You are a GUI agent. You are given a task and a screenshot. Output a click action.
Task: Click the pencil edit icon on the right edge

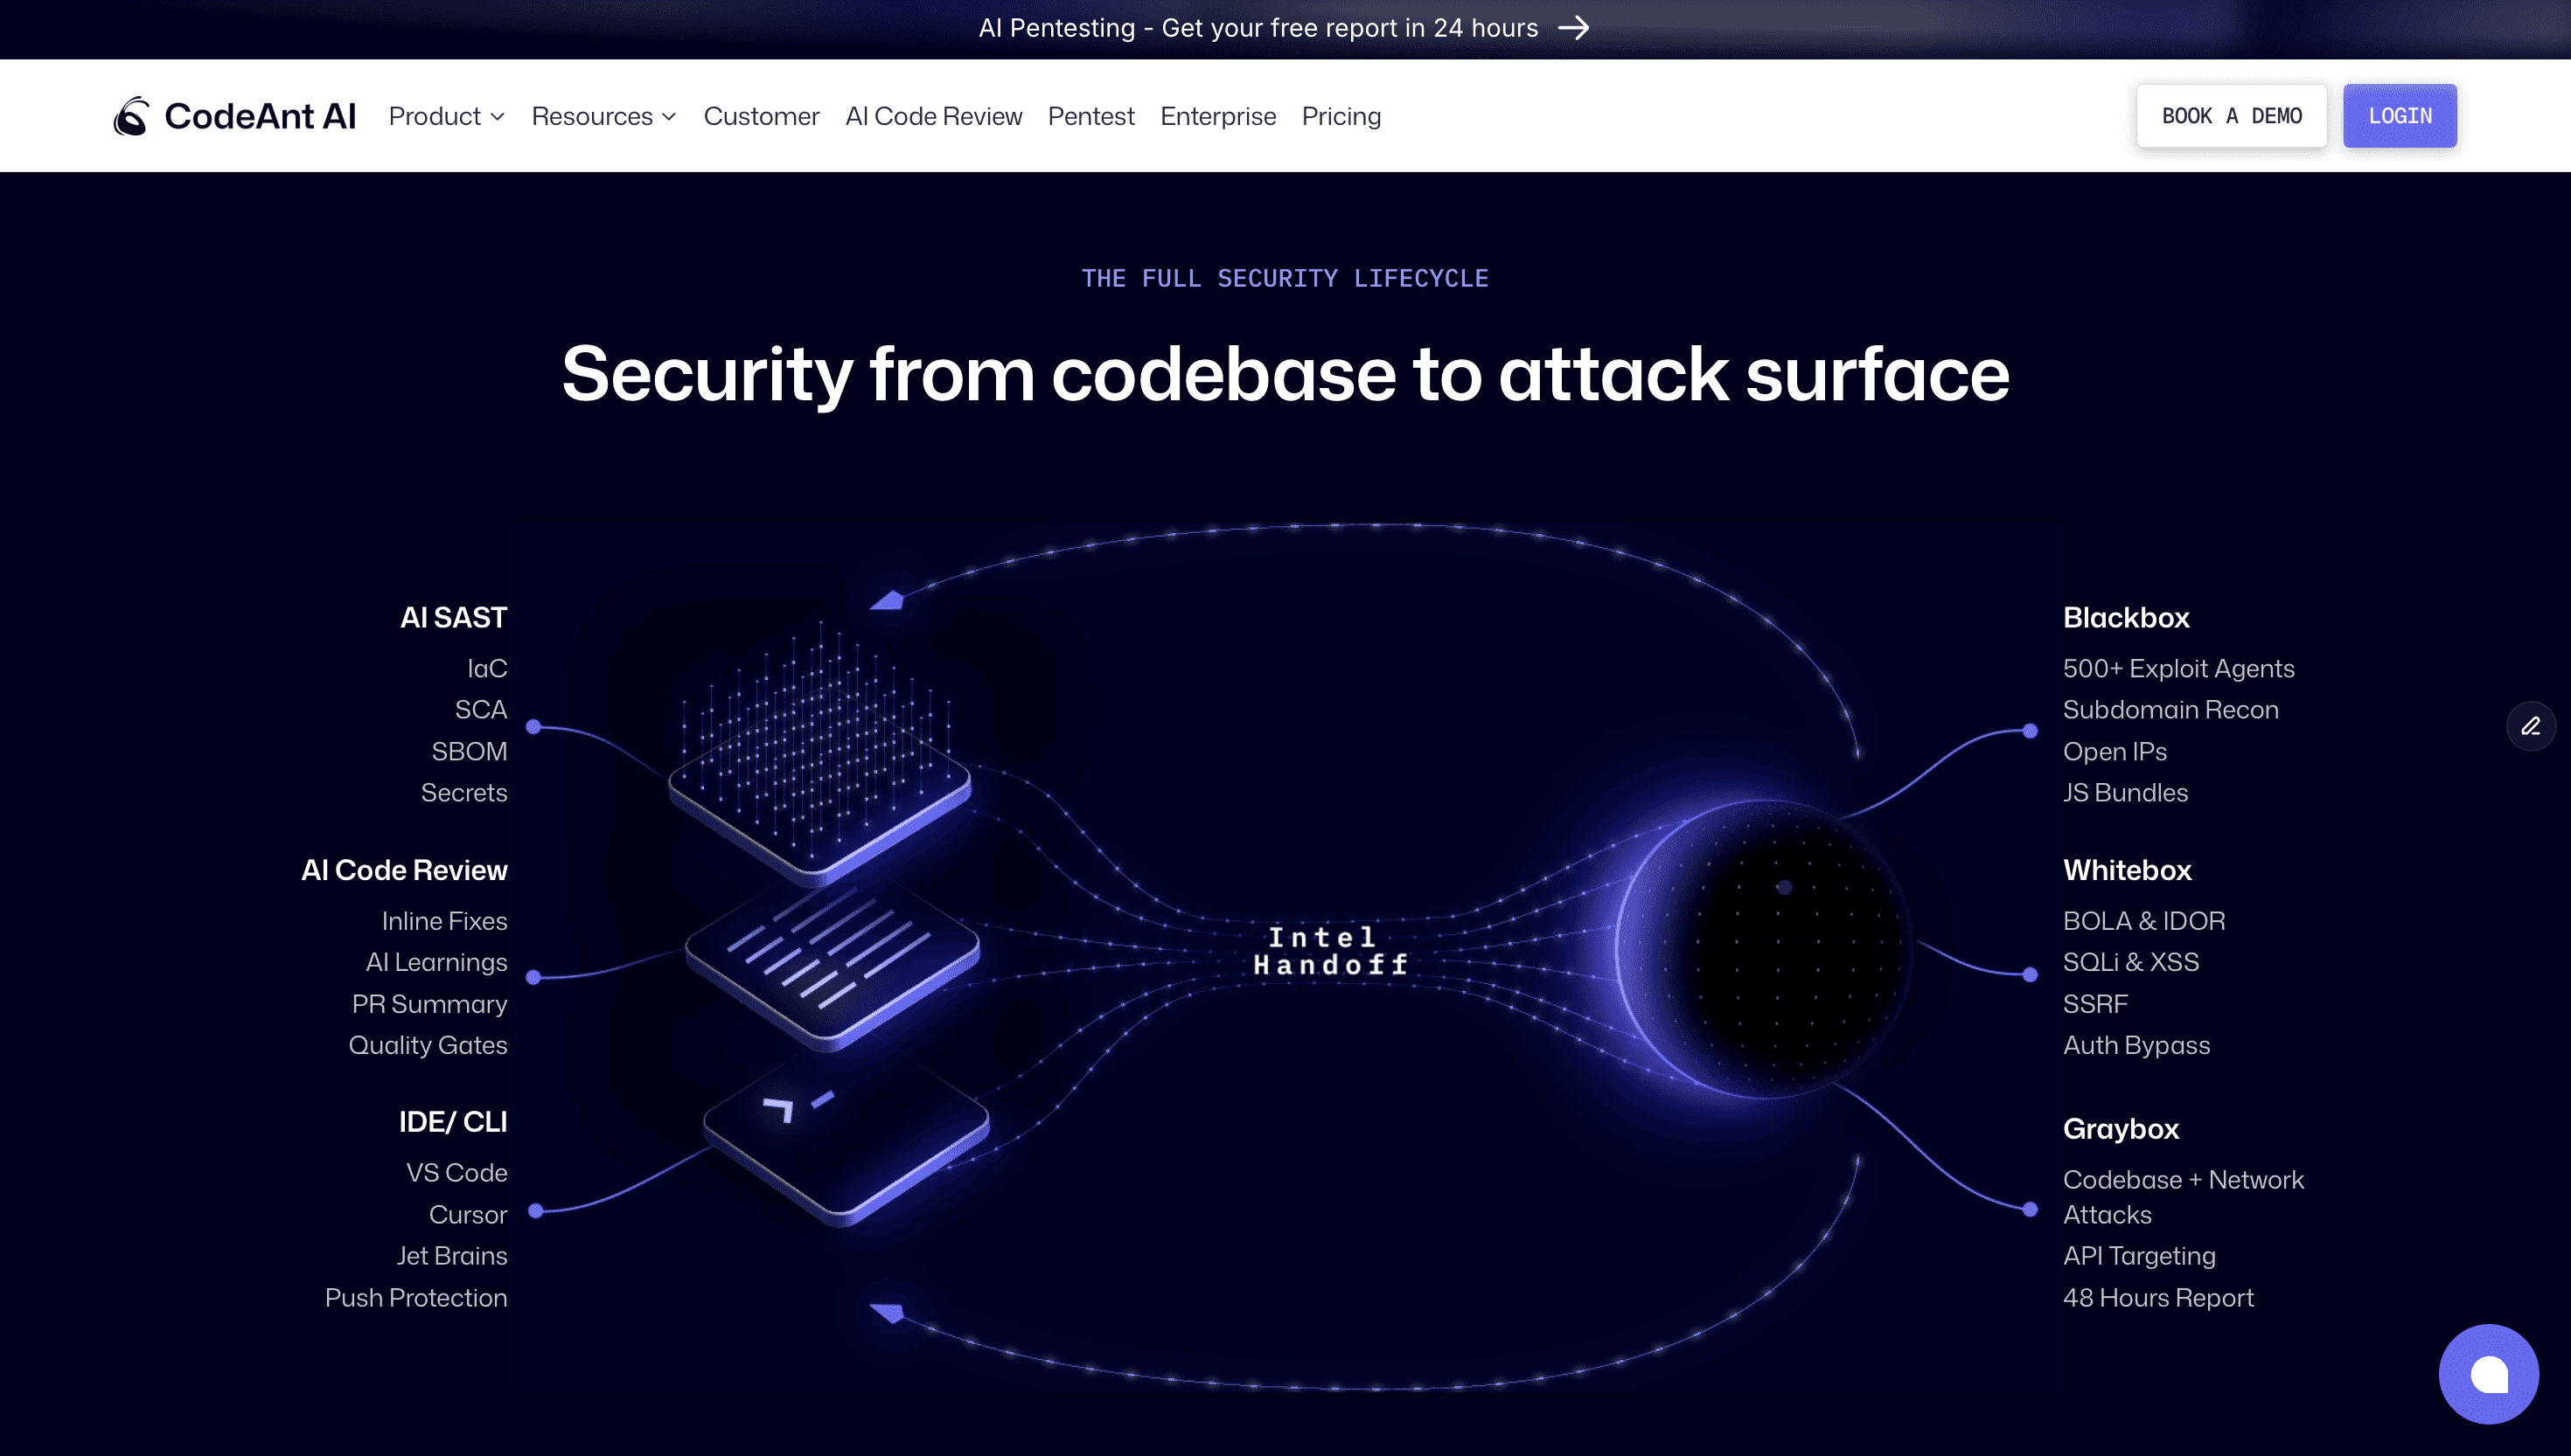[2531, 726]
